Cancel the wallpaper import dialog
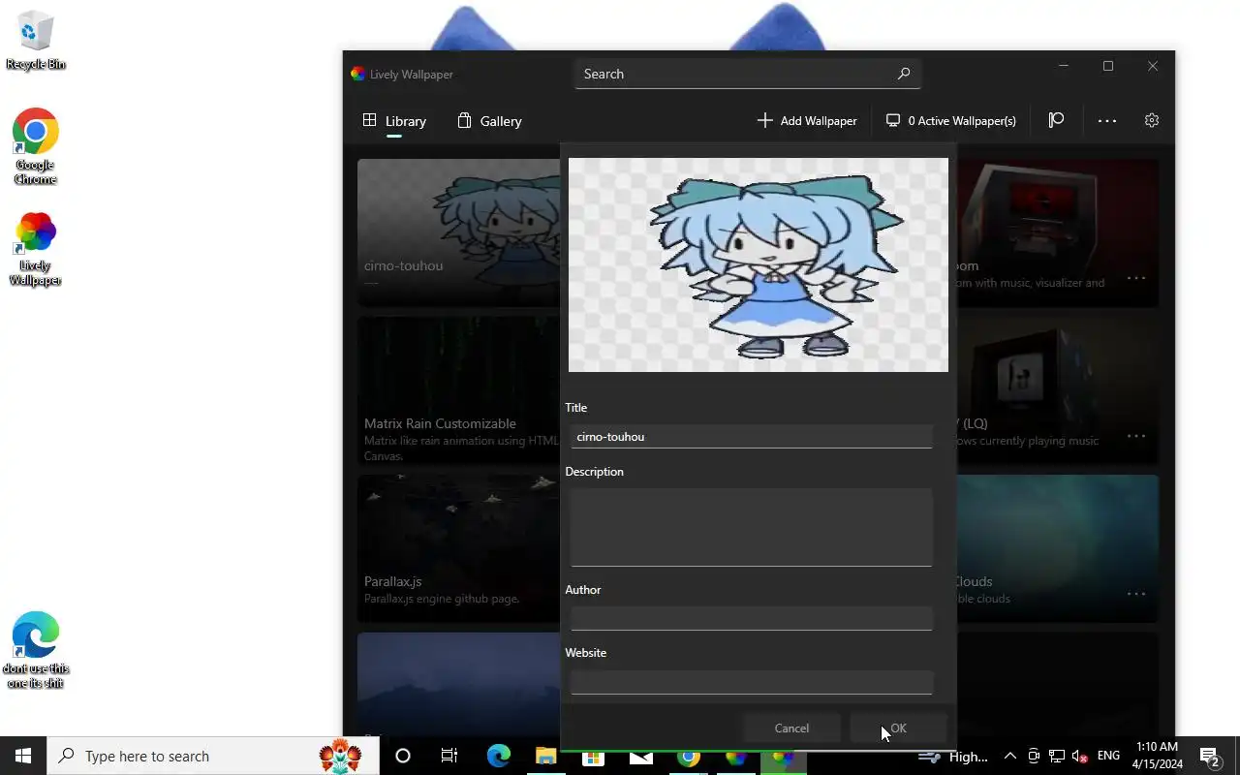Viewport: 1240px width, 775px height. tap(791, 728)
